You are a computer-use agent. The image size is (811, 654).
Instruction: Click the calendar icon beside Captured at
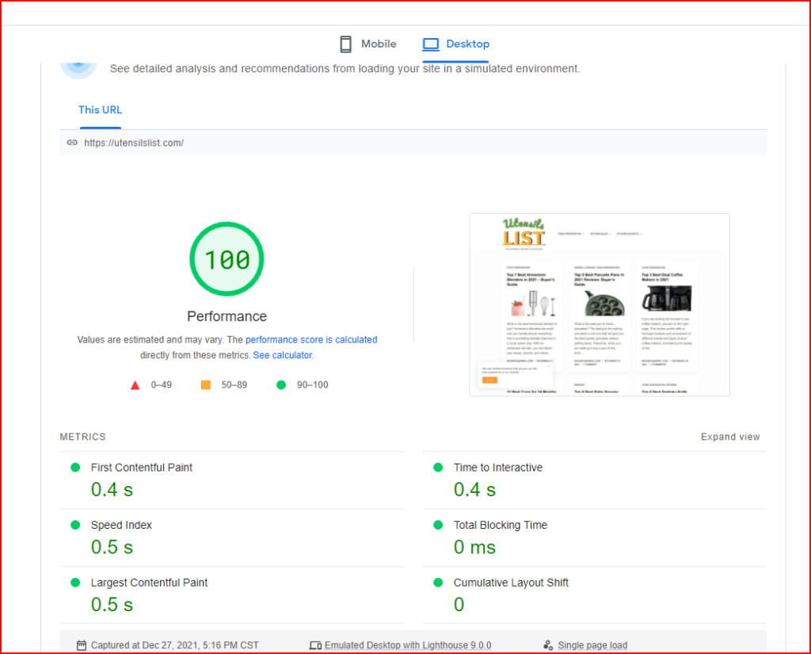pyautogui.click(x=82, y=645)
